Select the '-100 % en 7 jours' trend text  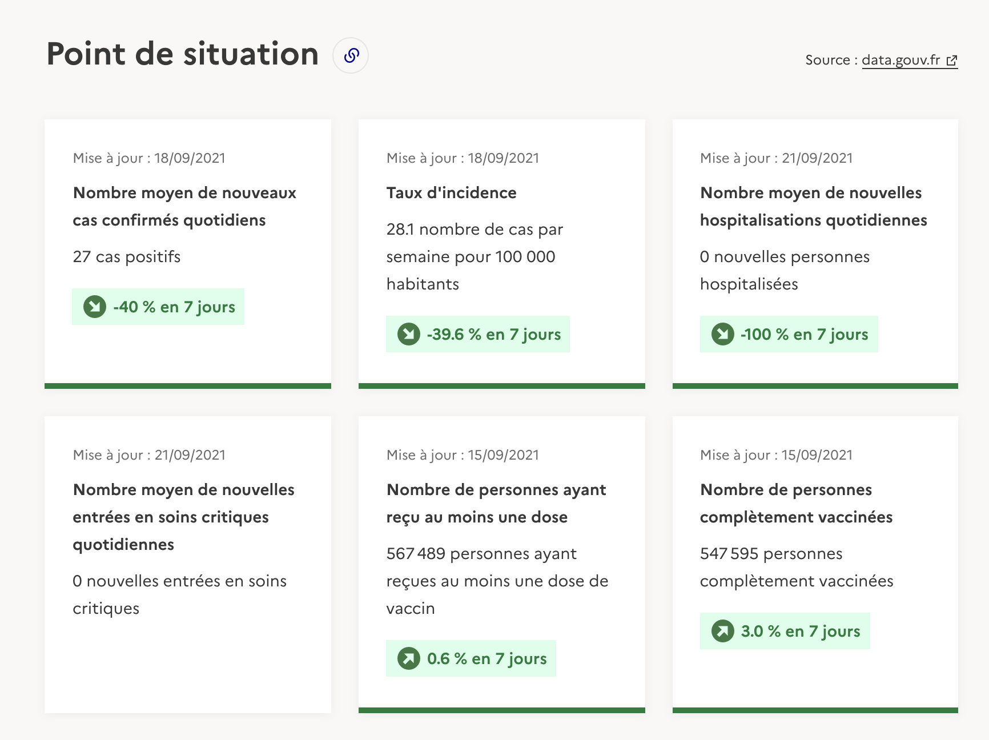pyautogui.click(x=805, y=334)
